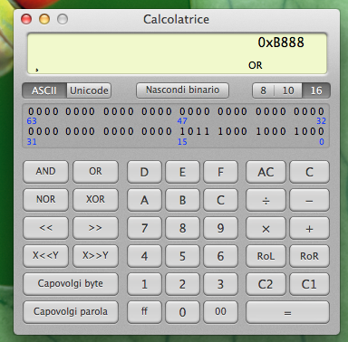Click the clear C button next to AC
The height and width of the screenshot is (342, 348).
[x=309, y=172]
